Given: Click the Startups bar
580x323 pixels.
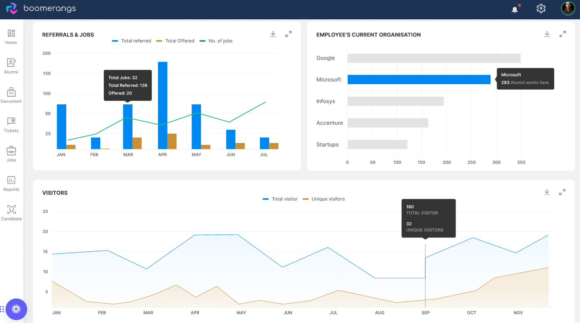Looking at the screenshot, I should pyautogui.click(x=377, y=144).
